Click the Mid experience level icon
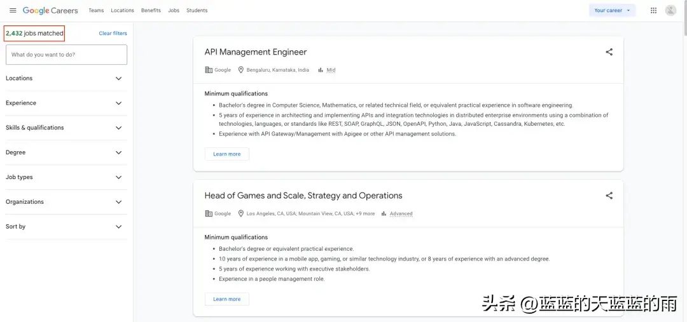The image size is (687, 322). [x=321, y=70]
